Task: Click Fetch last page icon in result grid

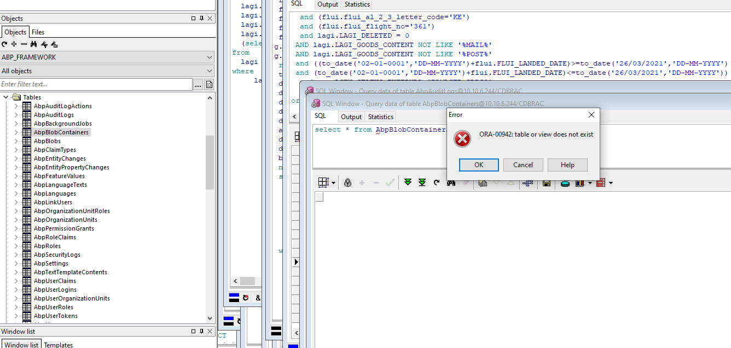Action: [422, 182]
